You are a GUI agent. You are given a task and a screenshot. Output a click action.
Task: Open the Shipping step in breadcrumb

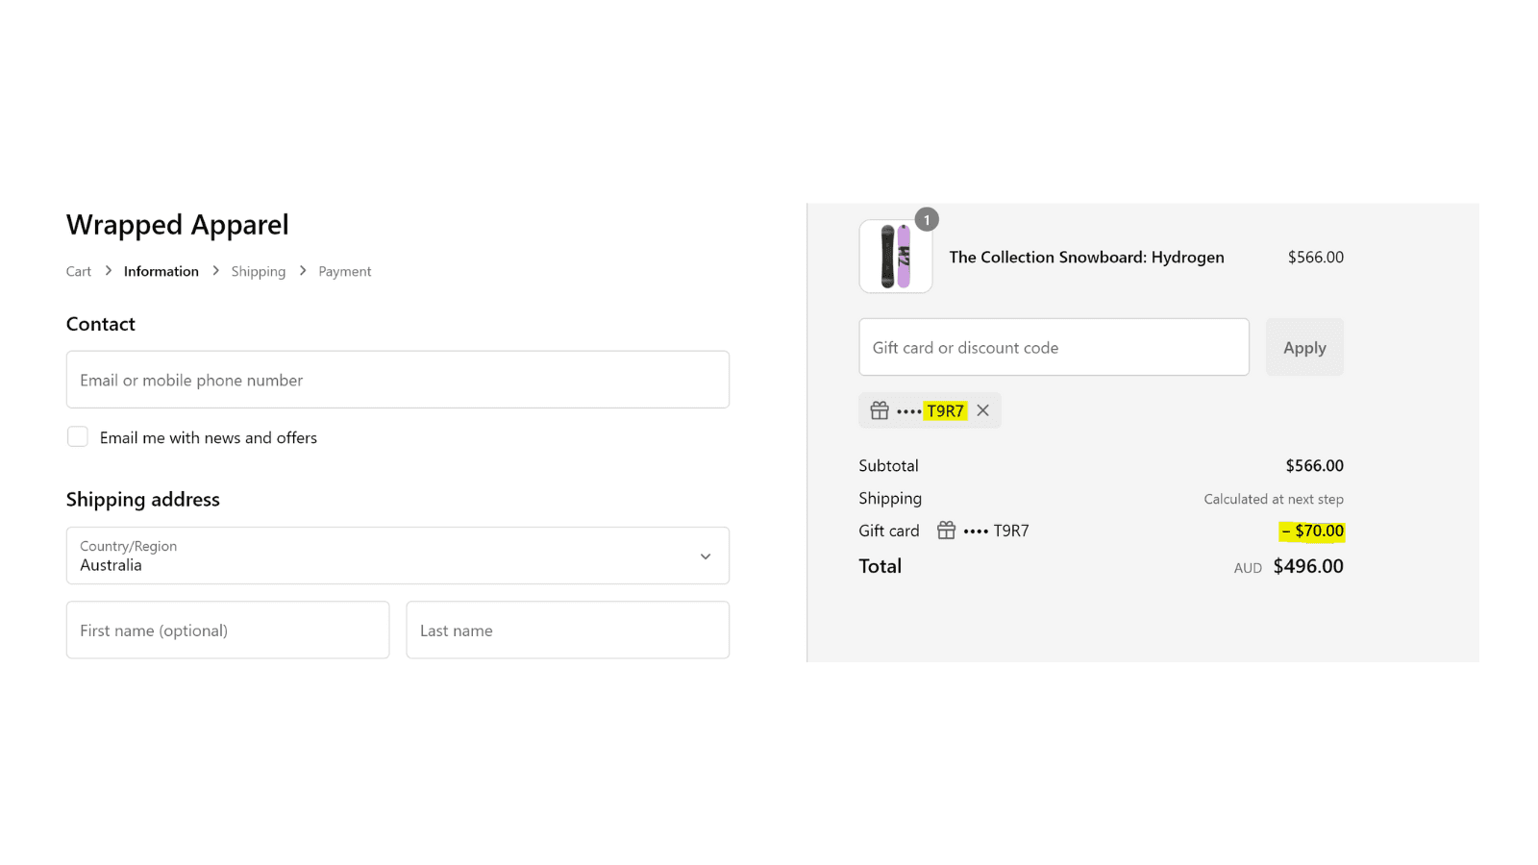pos(258,271)
